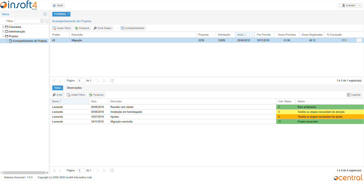364x181 pixels.
Task: Go to previous page in projects pager
Action: 60,81
